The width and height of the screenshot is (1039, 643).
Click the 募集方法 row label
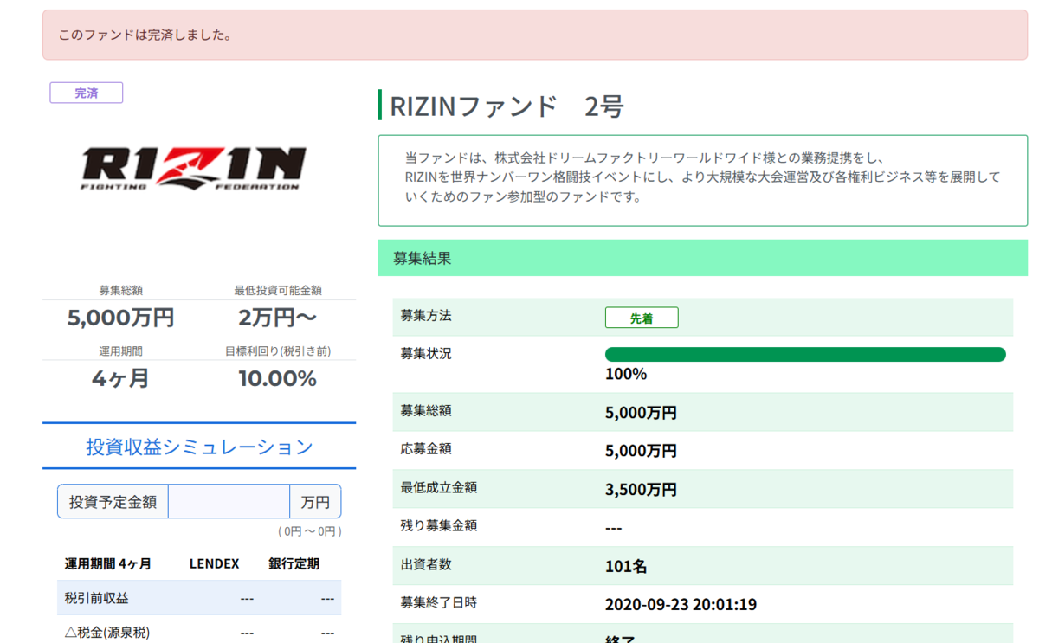(426, 316)
